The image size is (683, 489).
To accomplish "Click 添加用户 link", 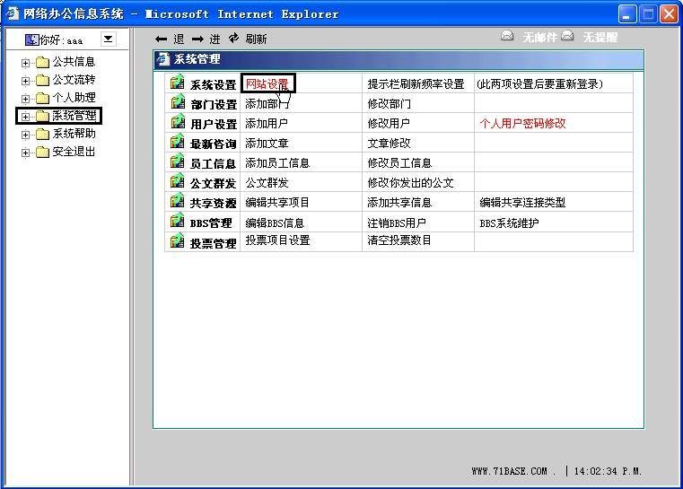I will 267,123.
